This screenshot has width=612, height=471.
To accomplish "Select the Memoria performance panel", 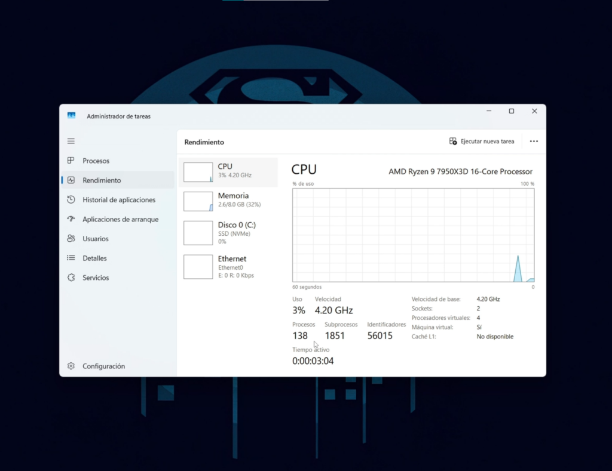I will pos(229,201).
